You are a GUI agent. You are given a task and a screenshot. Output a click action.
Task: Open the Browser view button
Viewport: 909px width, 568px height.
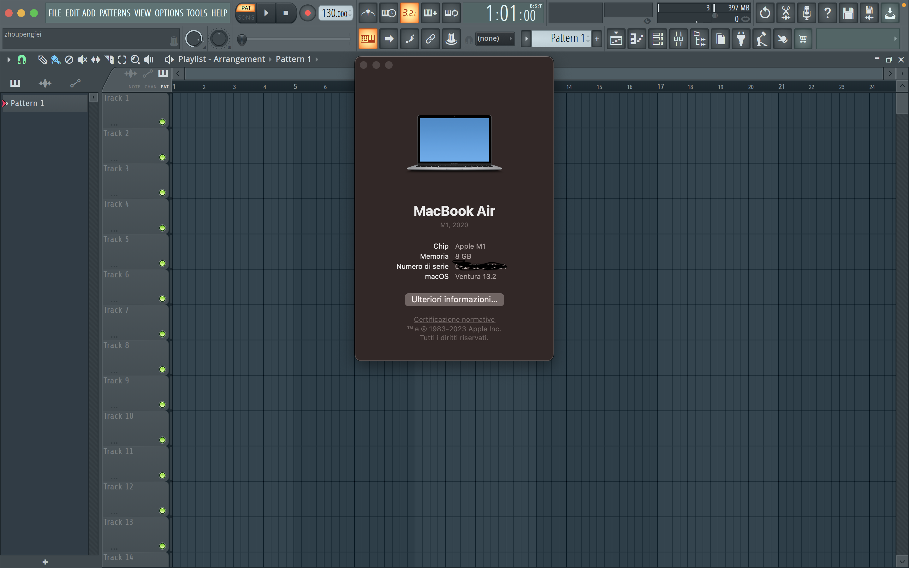point(699,39)
